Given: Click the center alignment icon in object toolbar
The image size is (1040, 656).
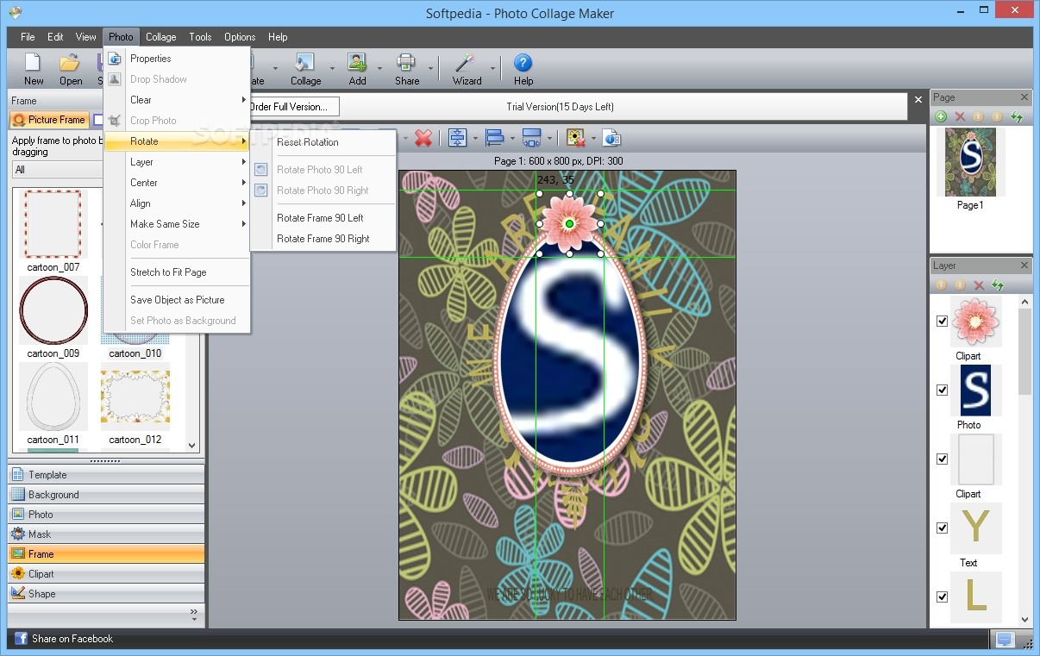Looking at the screenshot, I should pyautogui.click(x=457, y=138).
